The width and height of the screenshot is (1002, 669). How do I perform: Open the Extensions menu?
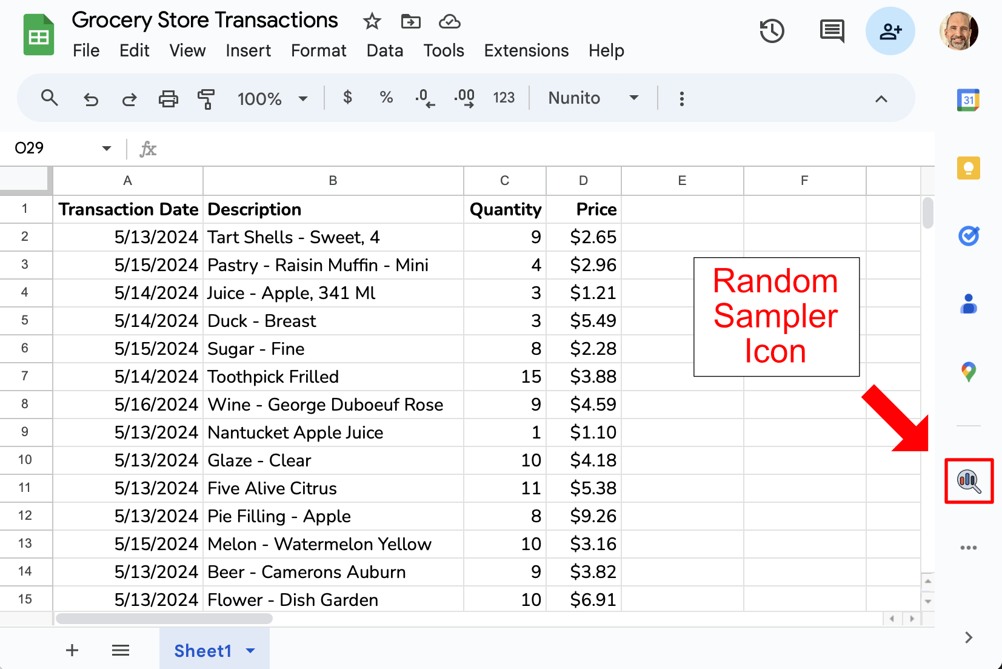tap(526, 51)
